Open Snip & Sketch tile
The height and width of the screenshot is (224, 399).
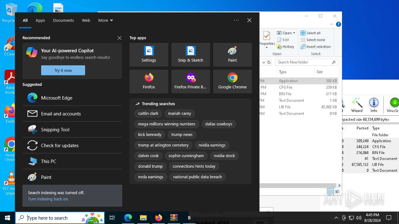point(190,55)
